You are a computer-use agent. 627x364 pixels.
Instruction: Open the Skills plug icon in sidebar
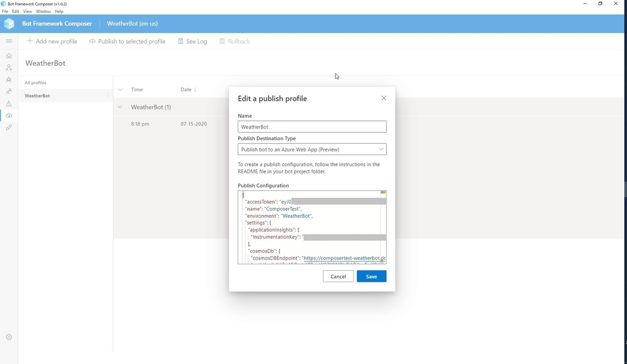coord(9,127)
